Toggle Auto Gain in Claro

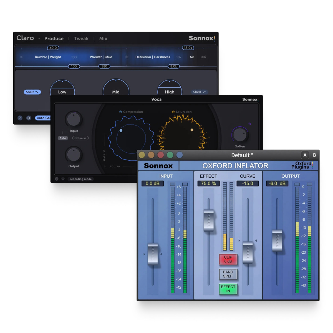click(43, 118)
